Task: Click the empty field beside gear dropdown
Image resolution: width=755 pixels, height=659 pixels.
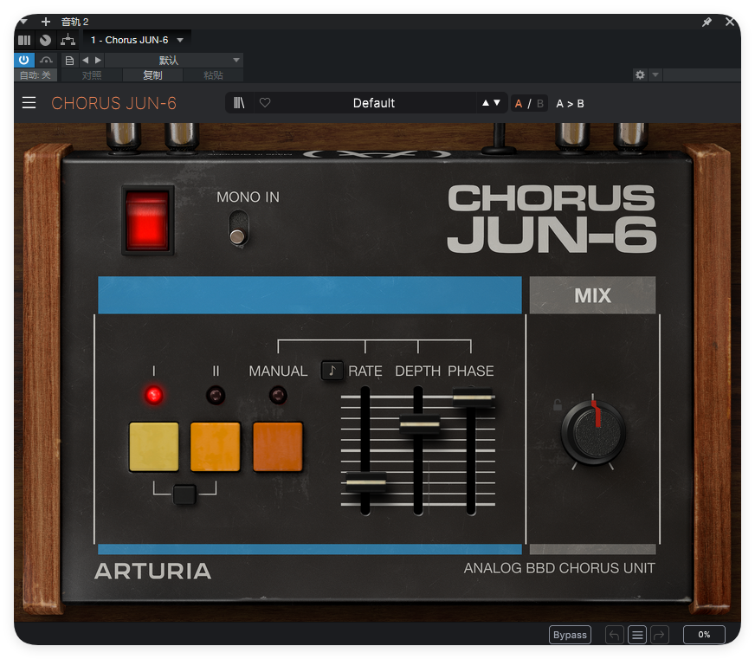Action: tap(702, 74)
